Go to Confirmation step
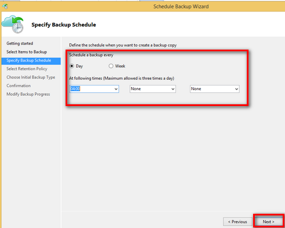285x228 pixels. 19,85
